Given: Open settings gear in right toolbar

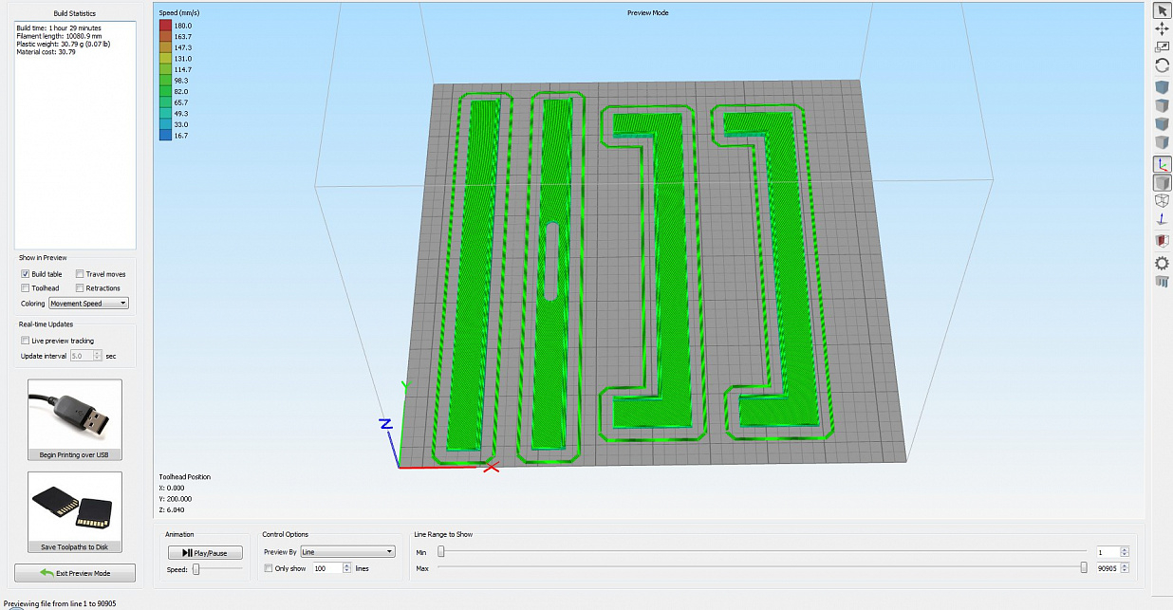Looking at the screenshot, I should pyautogui.click(x=1162, y=263).
